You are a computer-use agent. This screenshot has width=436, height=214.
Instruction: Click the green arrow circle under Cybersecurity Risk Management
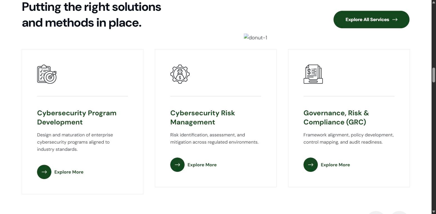coord(177,165)
